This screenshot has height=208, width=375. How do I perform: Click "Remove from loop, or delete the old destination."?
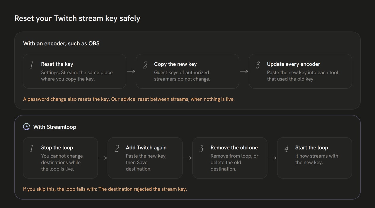coord(234,162)
